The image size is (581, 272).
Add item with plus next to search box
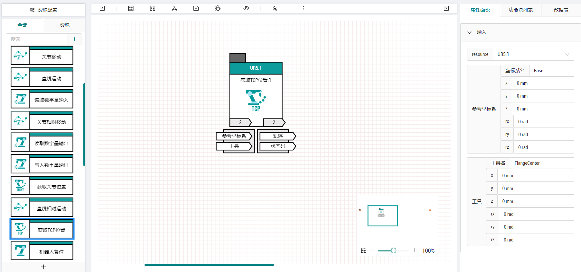tap(74, 39)
